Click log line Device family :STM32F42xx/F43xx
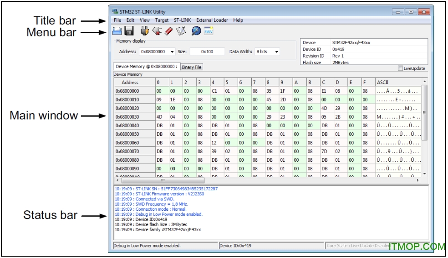The width and height of the screenshot is (448, 258). pos(158,230)
